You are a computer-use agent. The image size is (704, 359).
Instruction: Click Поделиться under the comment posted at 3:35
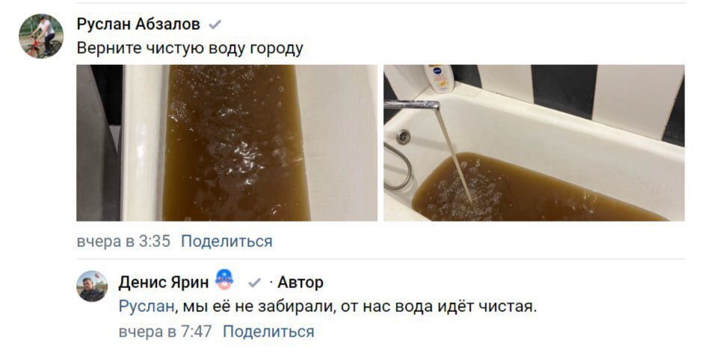point(226,241)
